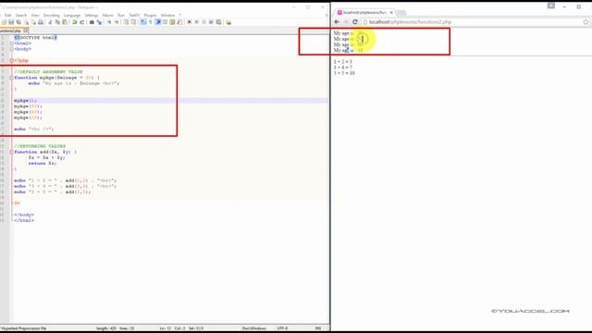Click Run Macro Multiple Times icon
The image size is (592, 333).
[x=211, y=22]
